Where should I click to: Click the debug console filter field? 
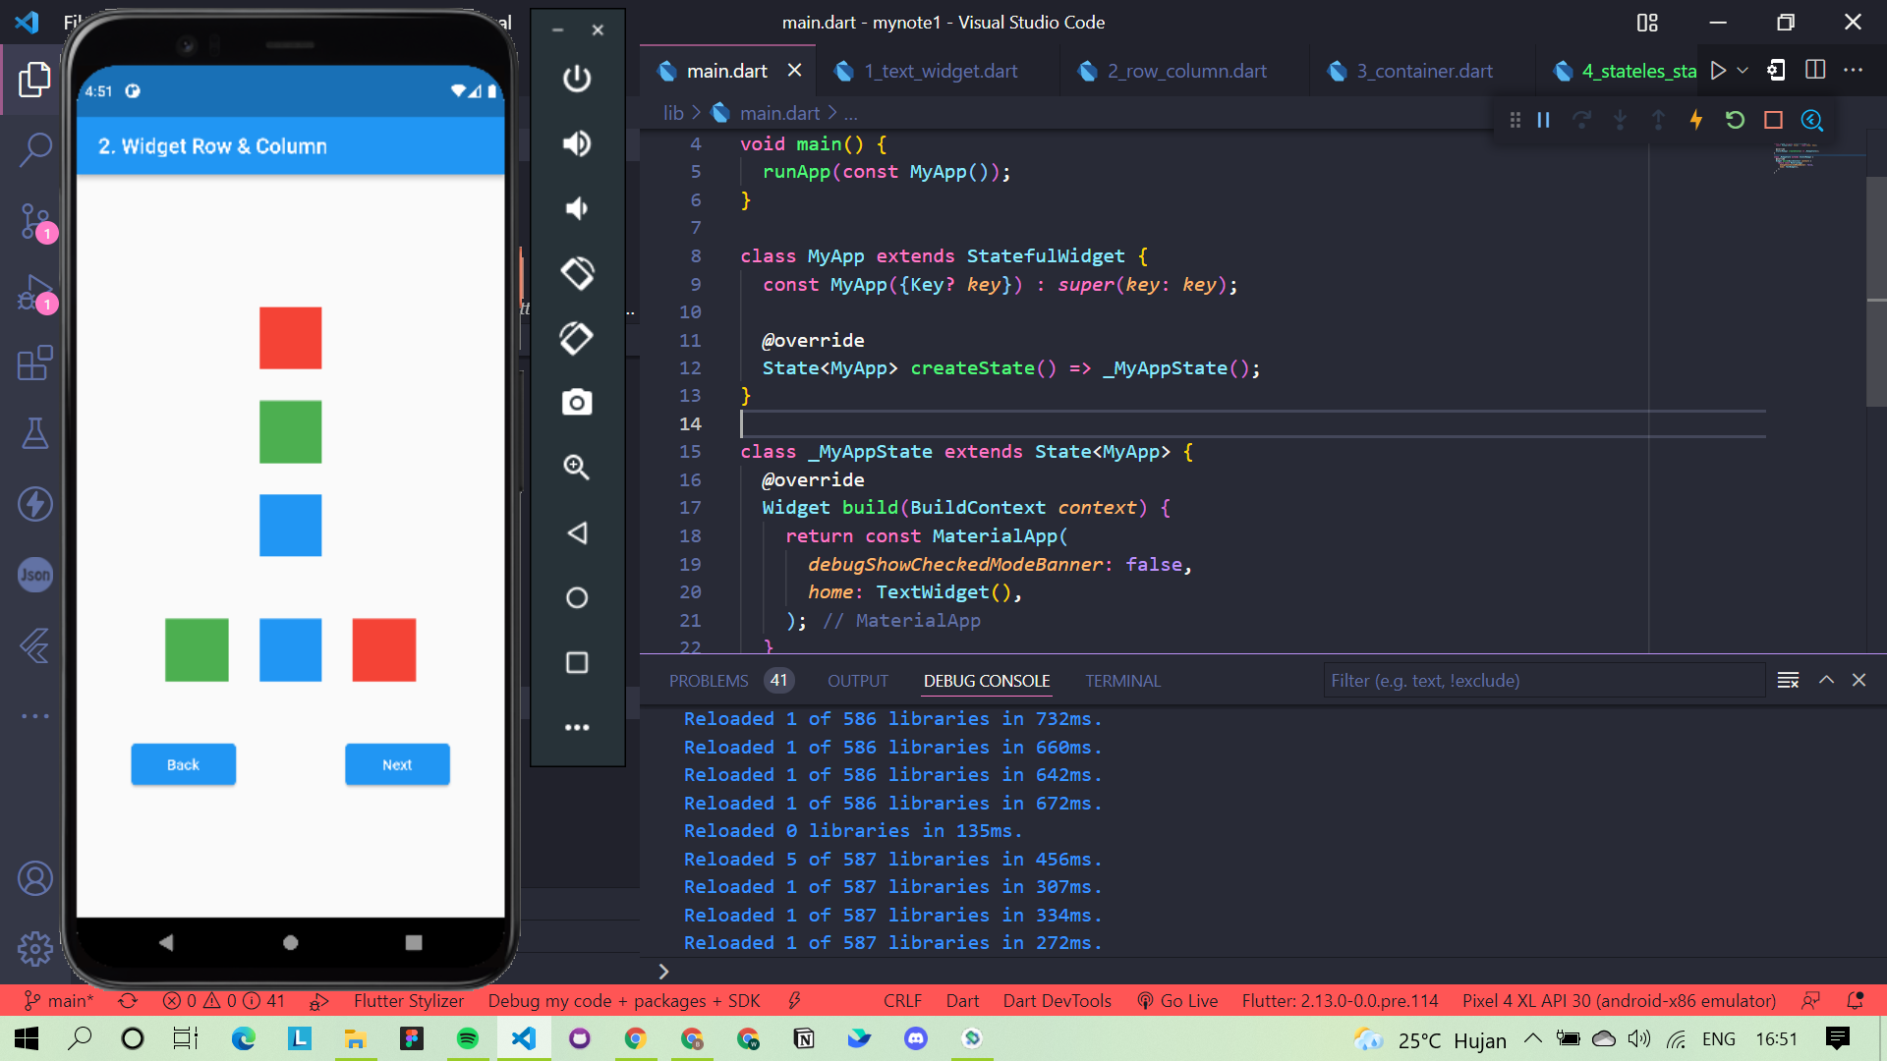point(1543,681)
